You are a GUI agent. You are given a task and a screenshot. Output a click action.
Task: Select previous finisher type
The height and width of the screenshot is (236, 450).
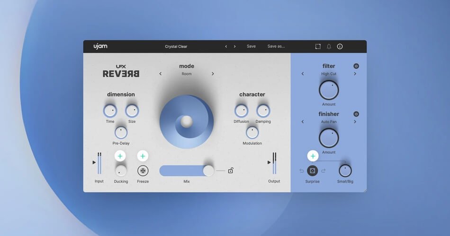[303, 122]
